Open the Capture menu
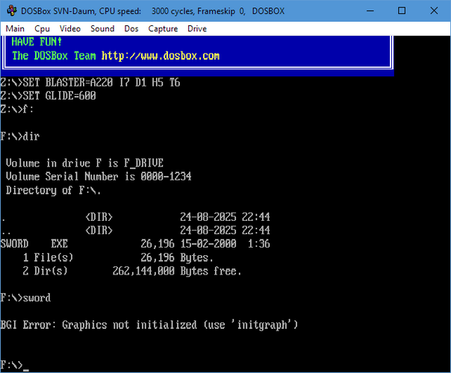451x373 pixels. 163,29
